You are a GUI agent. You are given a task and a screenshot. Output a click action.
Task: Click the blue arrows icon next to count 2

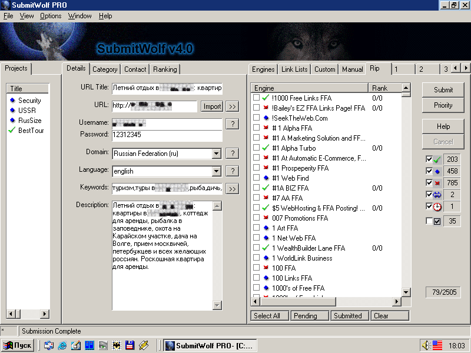(x=437, y=195)
